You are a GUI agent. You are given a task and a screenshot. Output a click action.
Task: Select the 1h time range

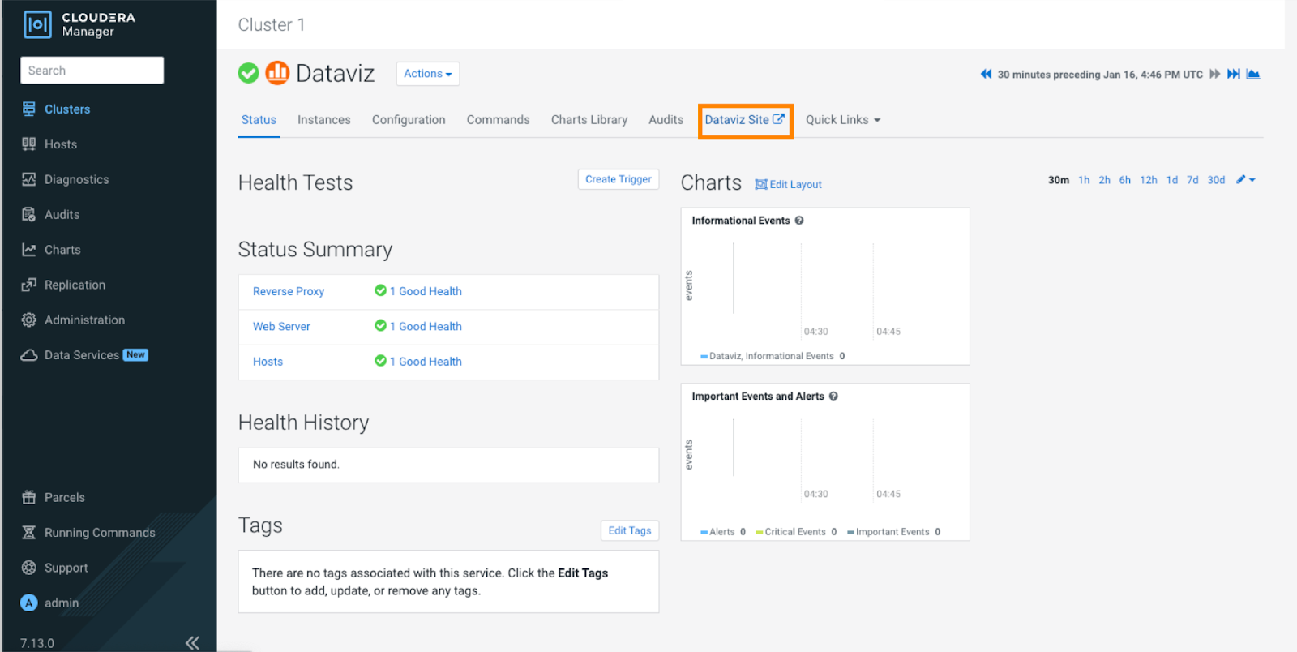(x=1084, y=180)
